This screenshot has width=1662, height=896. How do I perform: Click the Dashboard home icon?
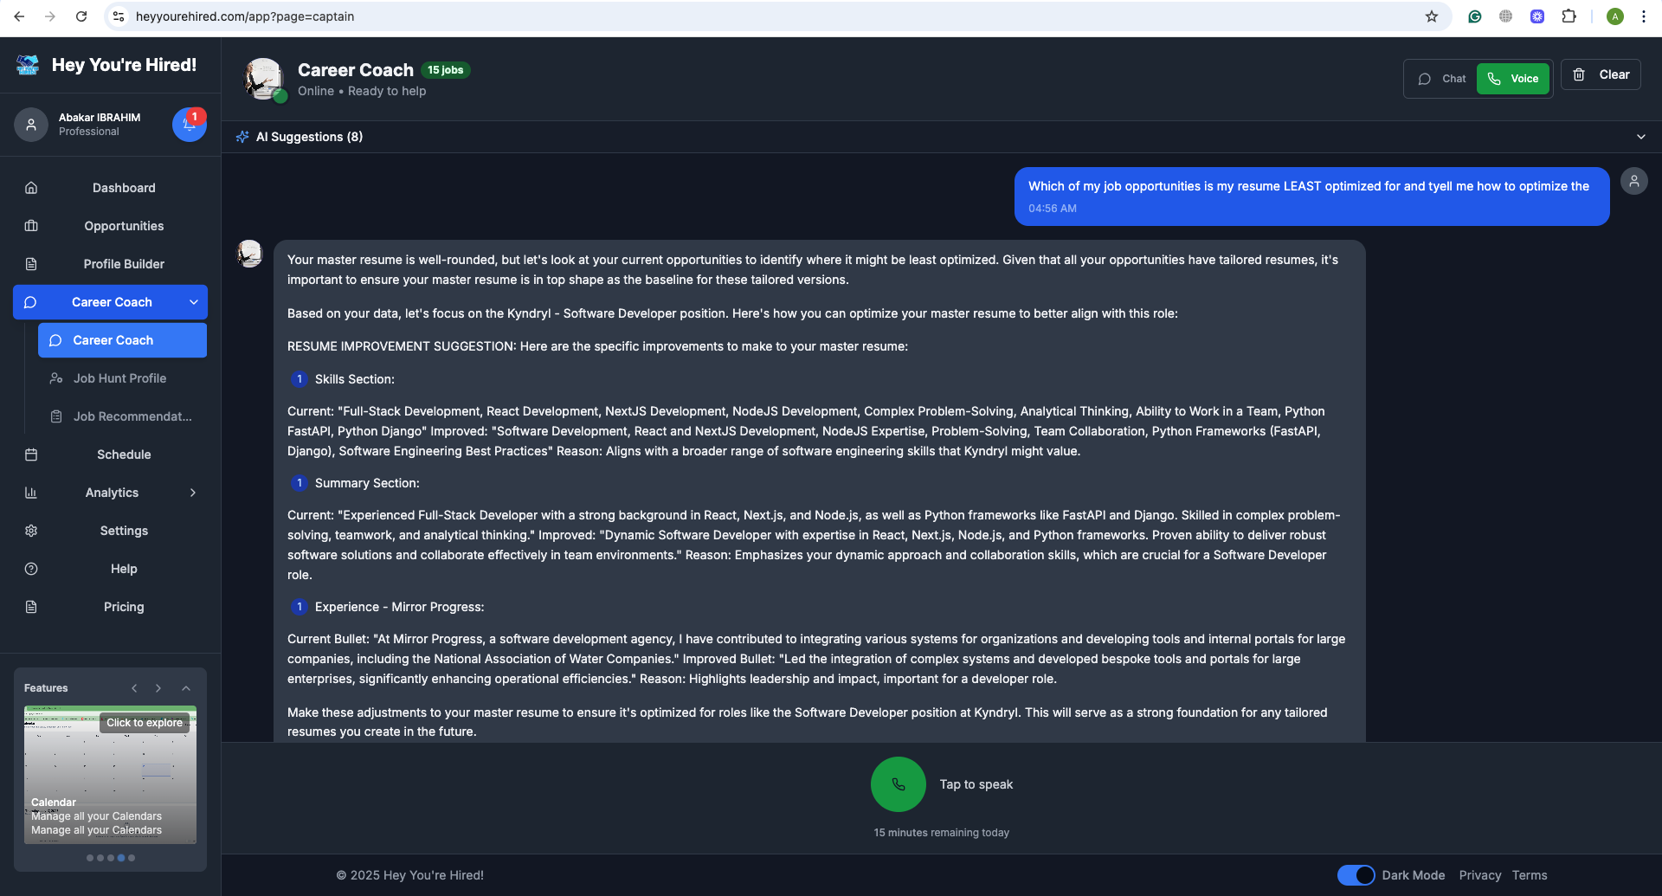click(x=31, y=188)
